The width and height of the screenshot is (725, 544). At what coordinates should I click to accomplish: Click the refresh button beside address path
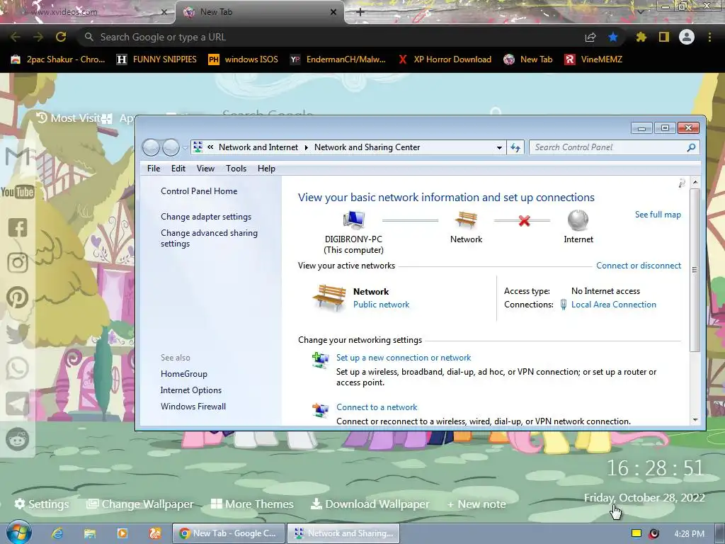(515, 147)
